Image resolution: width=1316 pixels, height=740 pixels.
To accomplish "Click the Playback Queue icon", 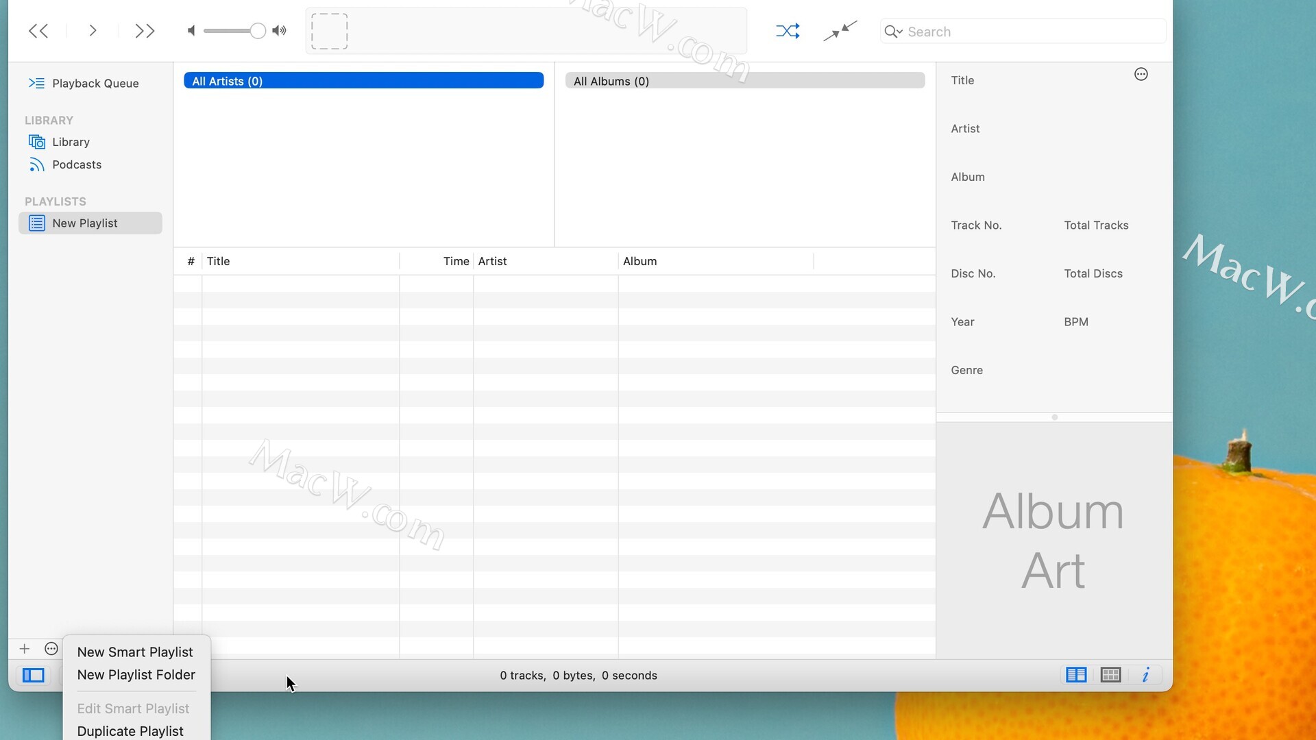I will (x=36, y=83).
